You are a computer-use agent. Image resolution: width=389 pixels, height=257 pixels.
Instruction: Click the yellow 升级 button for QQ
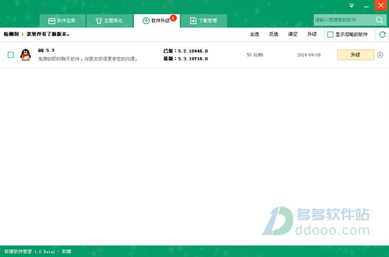pyautogui.click(x=355, y=55)
